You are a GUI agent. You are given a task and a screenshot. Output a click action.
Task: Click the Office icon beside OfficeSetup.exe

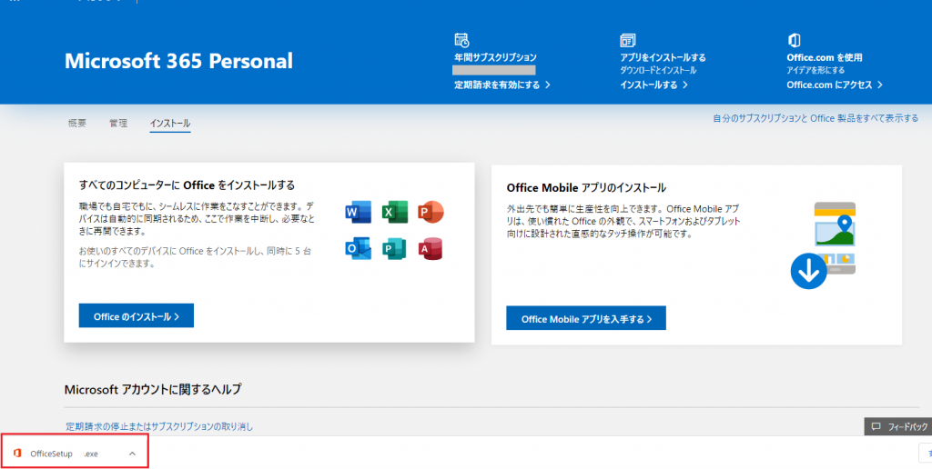tap(17, 454)
